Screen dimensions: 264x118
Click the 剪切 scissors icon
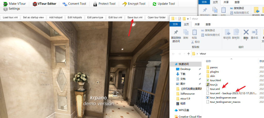(193, 42)
